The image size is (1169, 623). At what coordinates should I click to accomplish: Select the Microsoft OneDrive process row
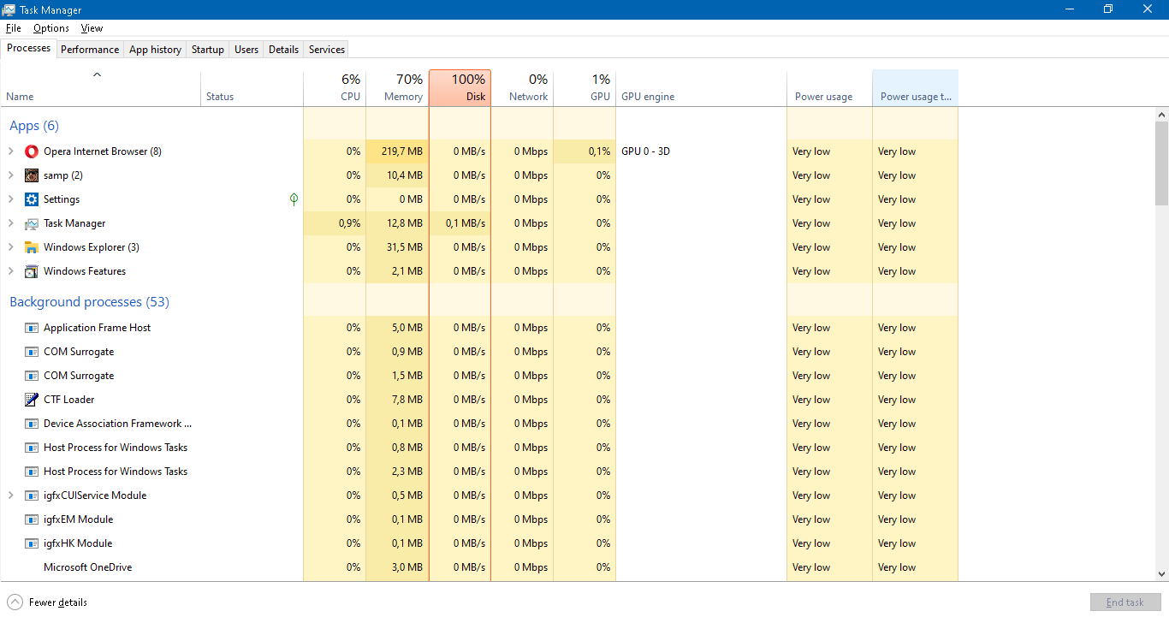pyautogui.click(x=479, y=567)
